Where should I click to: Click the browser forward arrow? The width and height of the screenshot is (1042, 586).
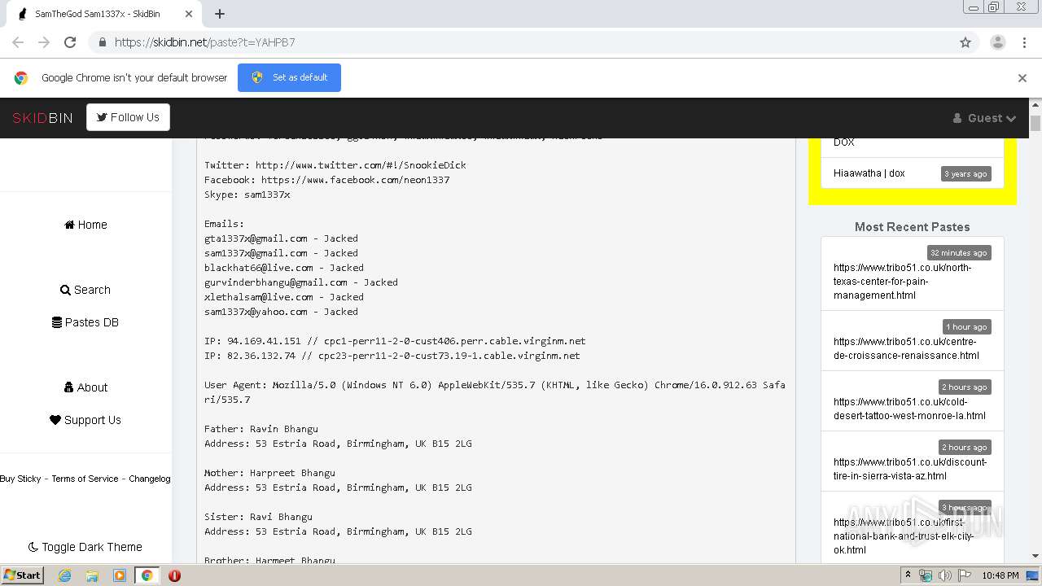point(44,42)
